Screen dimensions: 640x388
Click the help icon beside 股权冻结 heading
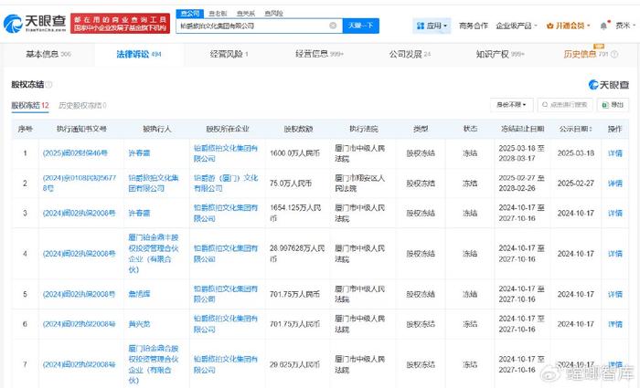pyautogui.click(x=49, y=85)
